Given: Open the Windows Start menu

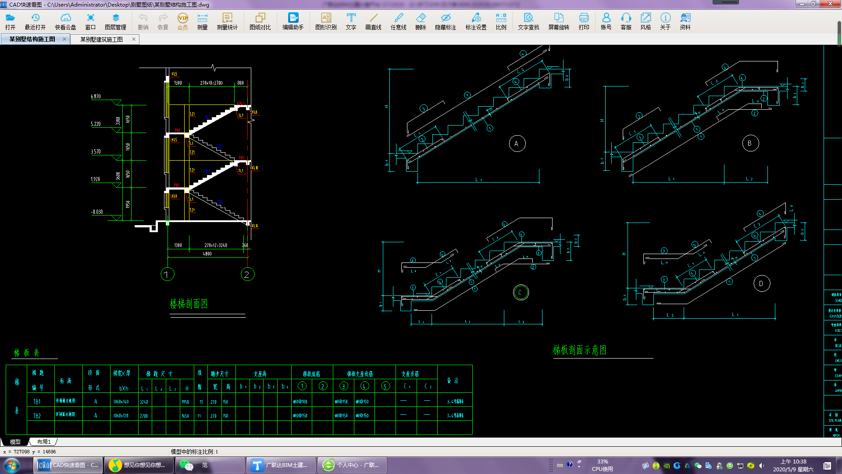Looking at the screenshot, I should (x=12, y=465).
